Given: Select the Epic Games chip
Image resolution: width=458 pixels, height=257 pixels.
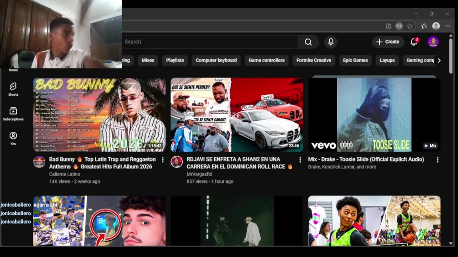Looking at the screenshot, I should pos(355,60).
